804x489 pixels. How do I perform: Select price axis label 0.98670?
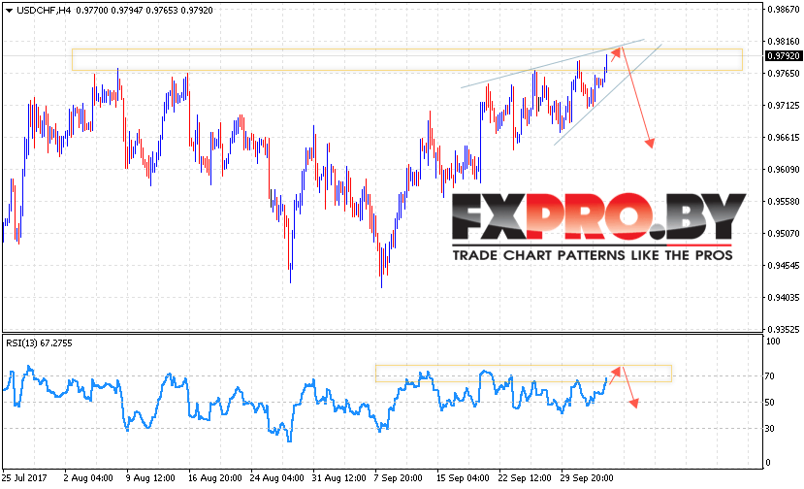(784, 10)
